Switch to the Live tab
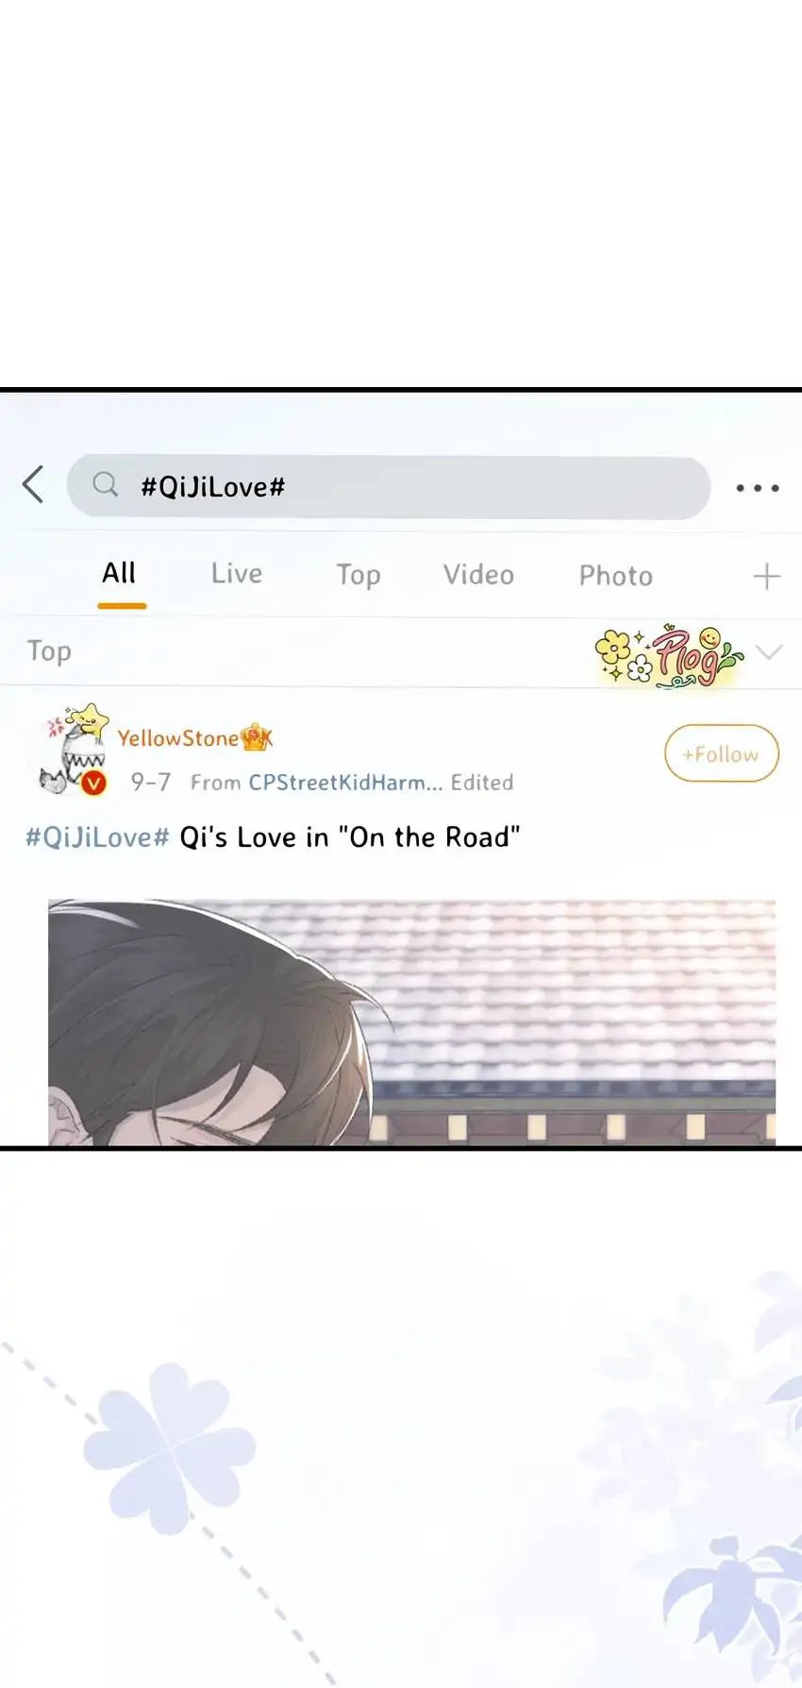The width and height of the screenshot is (802, 1688). 237,573
